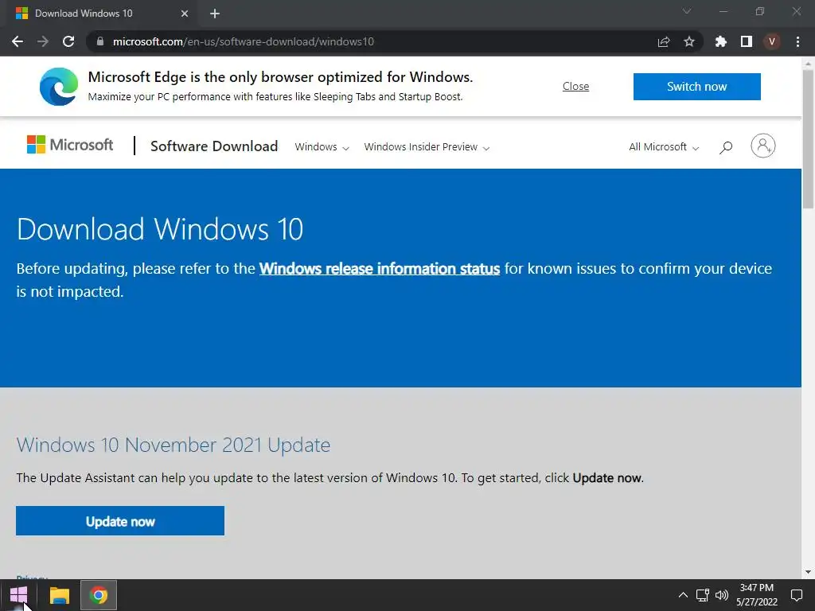Image resolution: width=815 pixels, height=611 pixels.
Task: Click the page vertical scrollbar thumb
Action: tap(808, 139)
